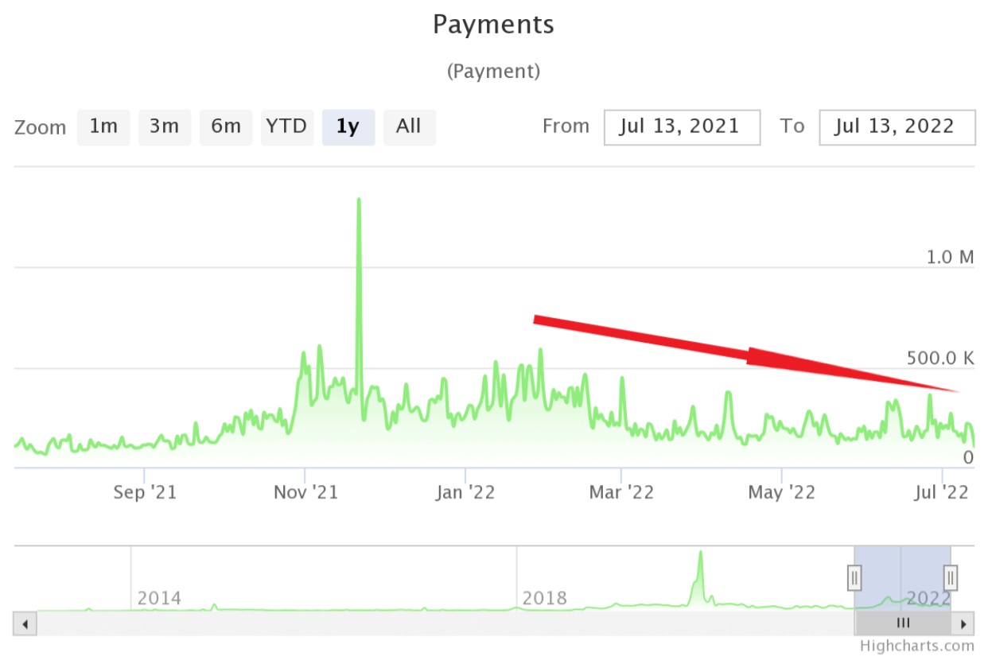The width and height of the screenshot is (988, 656).
Task: Click the navigator scroll right arrow
Action: coord(963,623)
